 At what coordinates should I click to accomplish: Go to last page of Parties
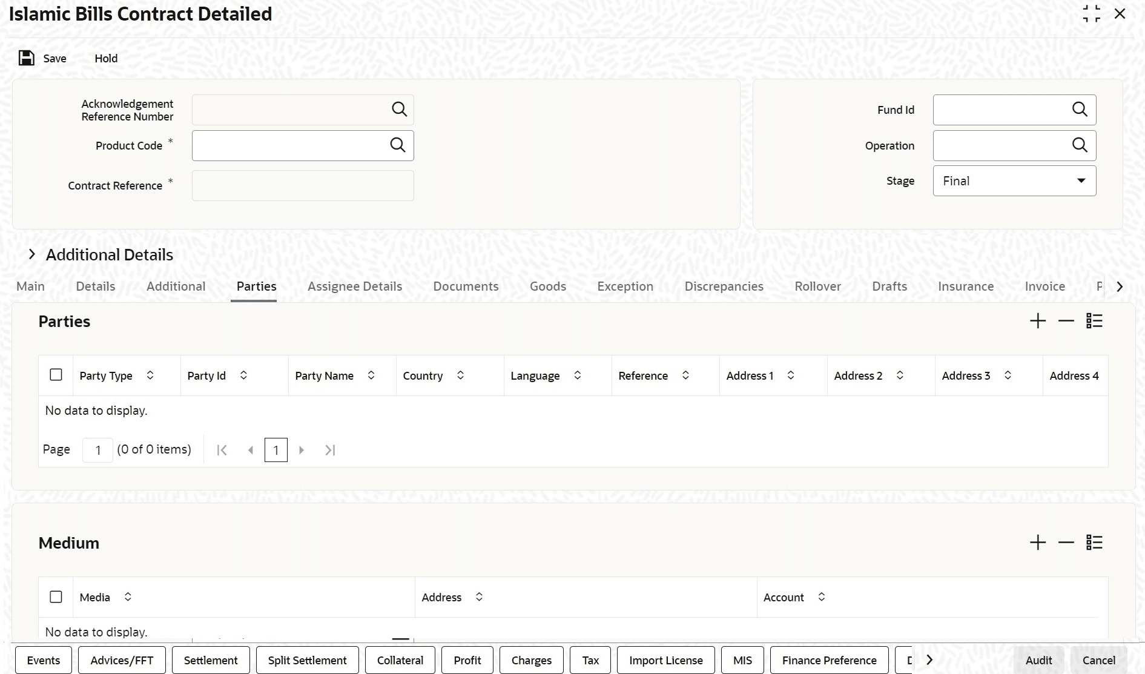pos(330,450)
